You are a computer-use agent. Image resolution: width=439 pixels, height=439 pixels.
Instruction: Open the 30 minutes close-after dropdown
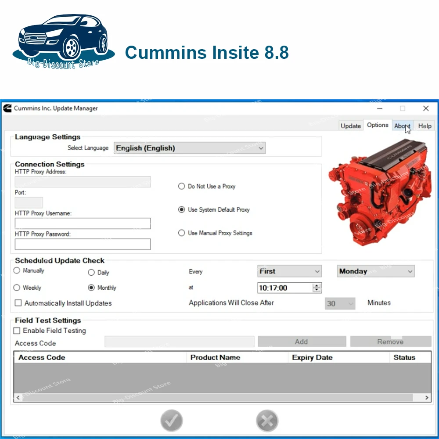pos(340,303)
